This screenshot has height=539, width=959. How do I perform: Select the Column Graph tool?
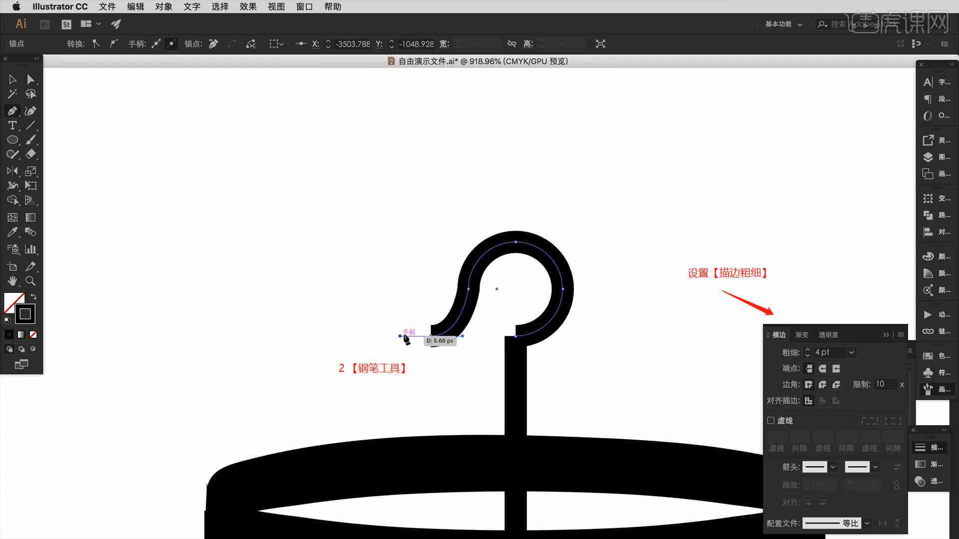(x=30, y=249)
